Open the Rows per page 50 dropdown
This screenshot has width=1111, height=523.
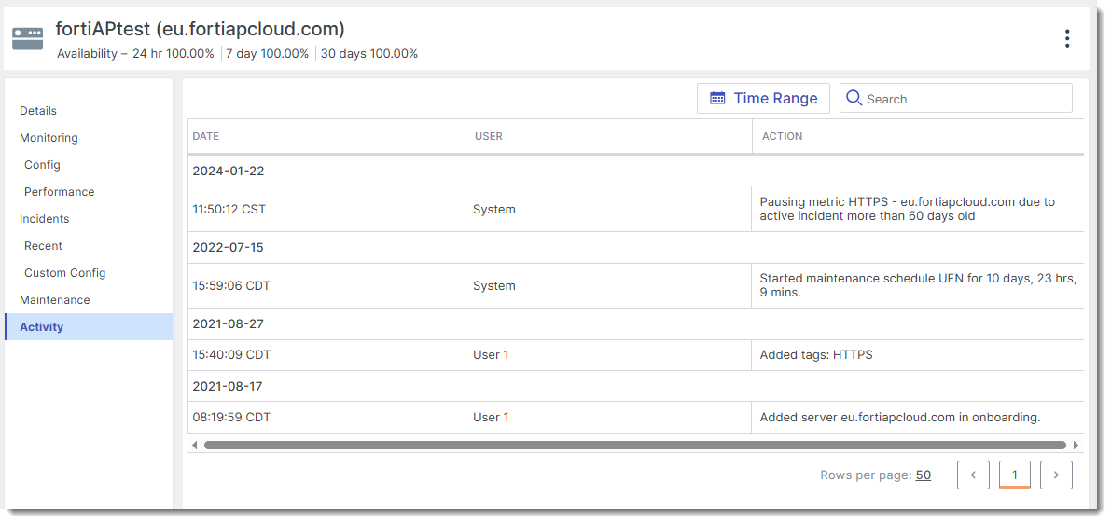coord(923,475)
